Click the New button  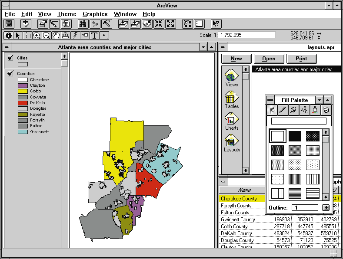(x=236, y=59)
